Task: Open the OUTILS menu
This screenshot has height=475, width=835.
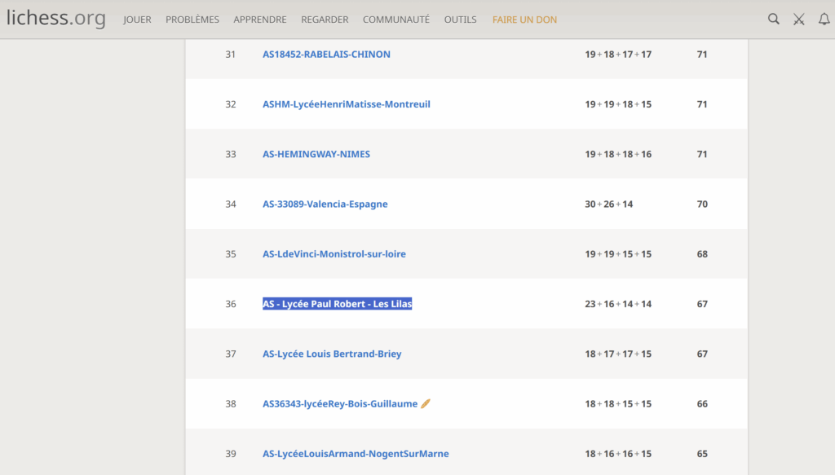Action: tap(460, 20)
